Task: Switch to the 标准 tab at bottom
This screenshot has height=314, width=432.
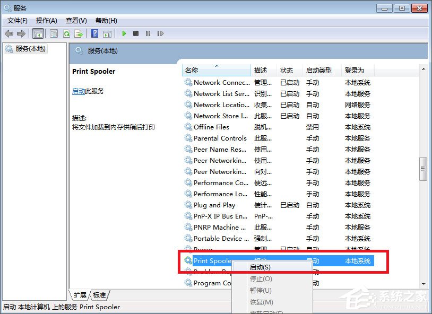Action: point(99,295)
